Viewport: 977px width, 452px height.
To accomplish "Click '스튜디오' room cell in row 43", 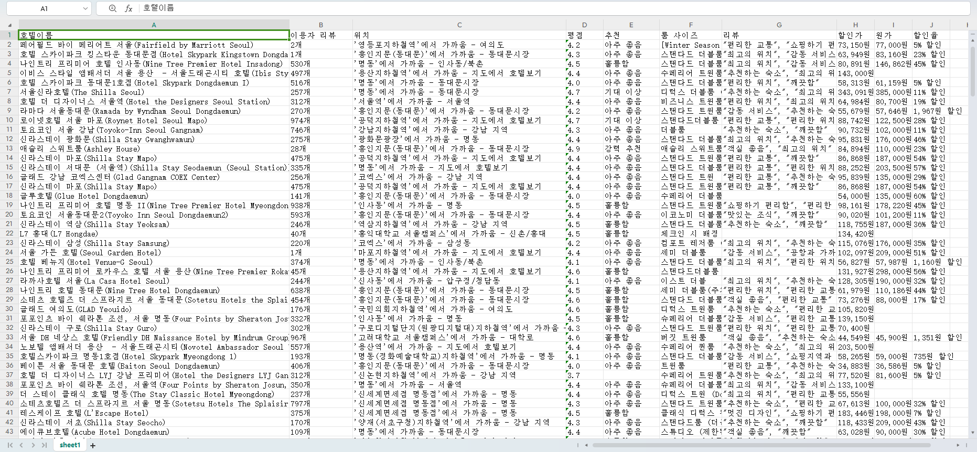I will pos(691,432).
